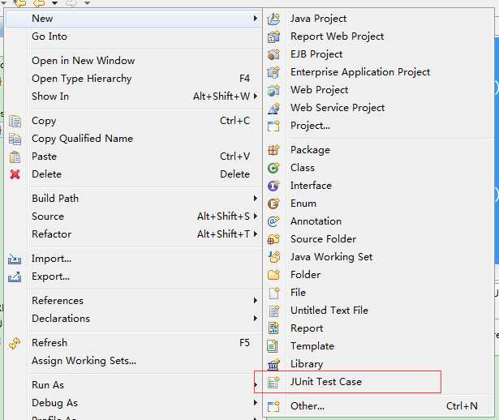Click the red Delete icon
The image size is (499, 420).
[15, 174]
